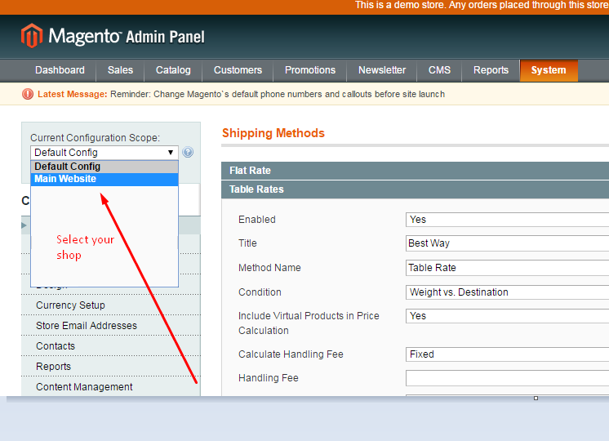This screenshot has width=609, height=441.
Task: Click the Condition label
Action: 260,292
